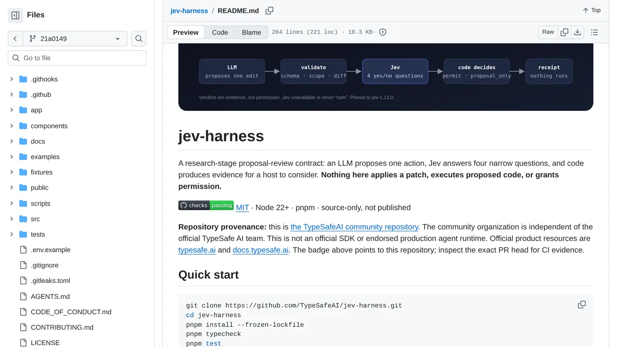Screen dimensions: 617x347
Task: Open the CONTRIBUTING.md file
Action: pyautogui.click(x=62, y=327)
